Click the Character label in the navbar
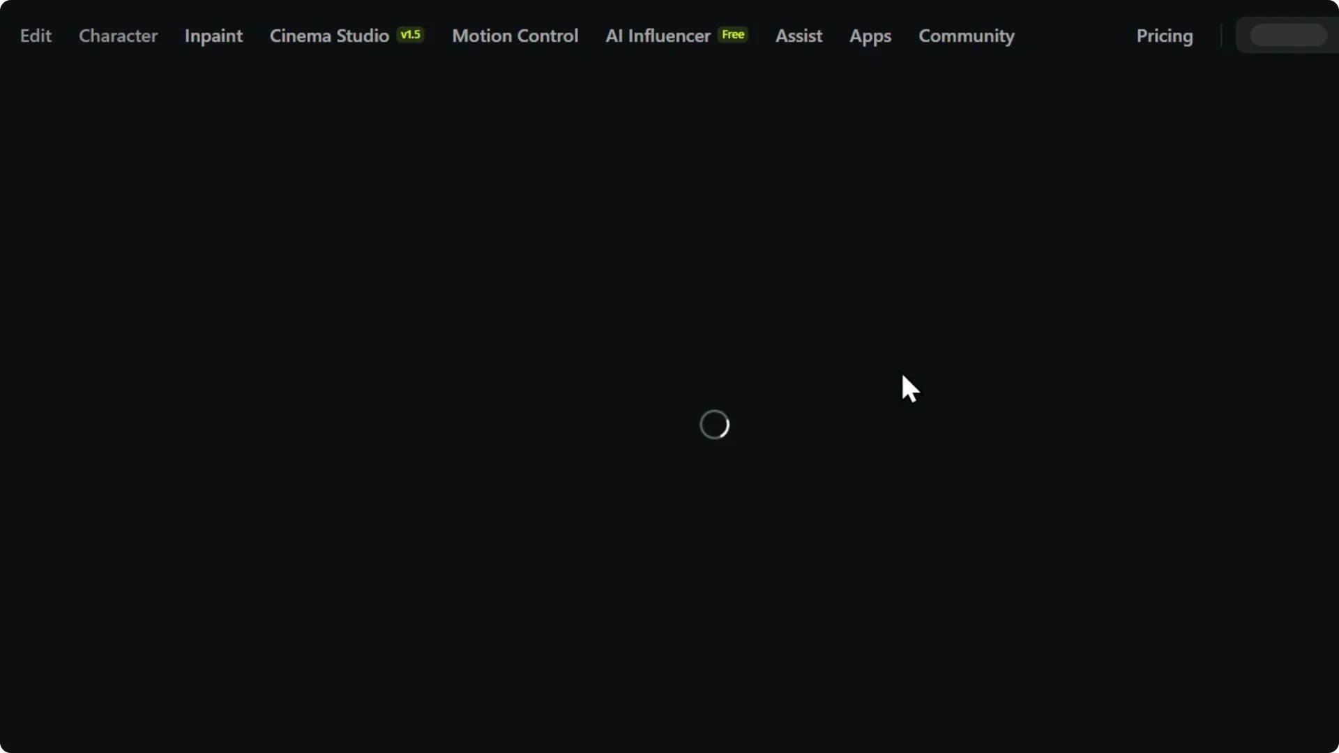 (118, 36)
